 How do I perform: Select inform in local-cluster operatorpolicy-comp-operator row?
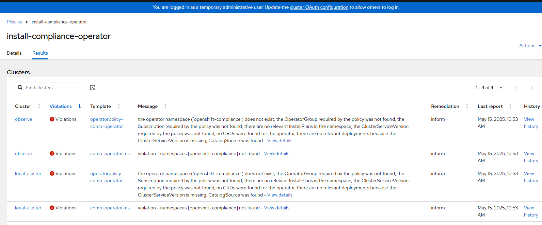pyautogui.click(x=438, y=173)
